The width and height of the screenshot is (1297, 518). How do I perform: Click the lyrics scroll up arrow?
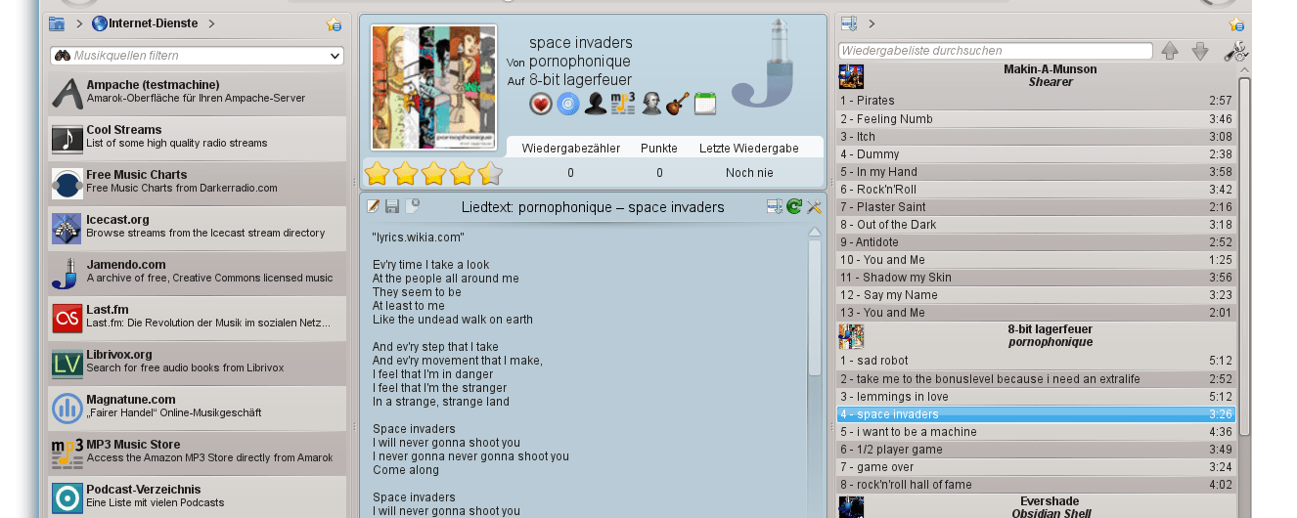(x=814, y=233)
